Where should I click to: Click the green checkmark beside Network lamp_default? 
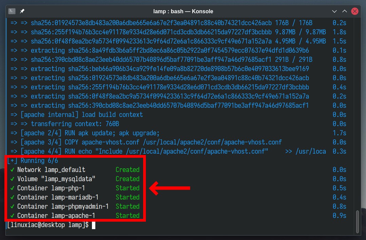pos(12,170)
